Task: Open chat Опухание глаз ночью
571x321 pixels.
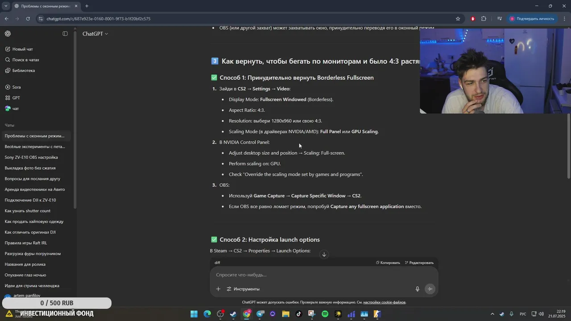Action: coord(25,275)
